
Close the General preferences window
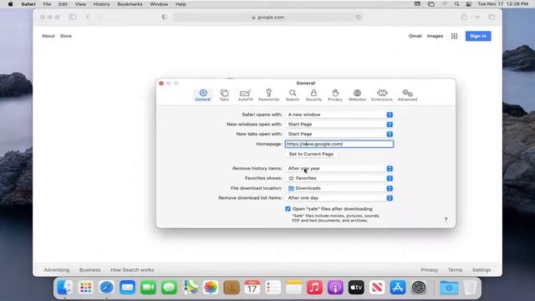(161, 84)
